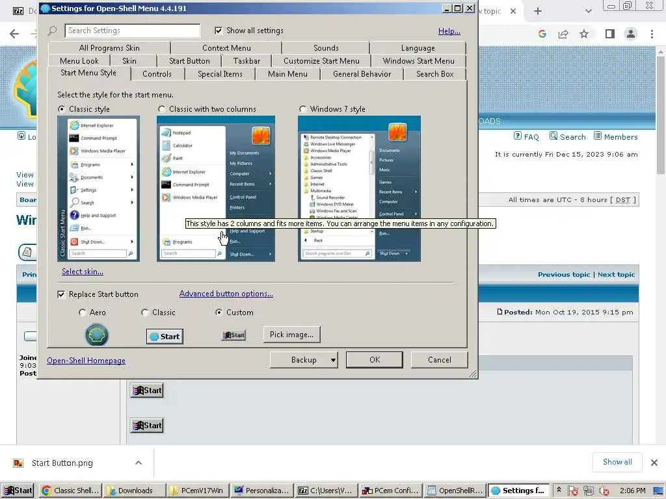Close the downloads bar with X
Viewport: 666px width, 499px height.
click(654, 463)
